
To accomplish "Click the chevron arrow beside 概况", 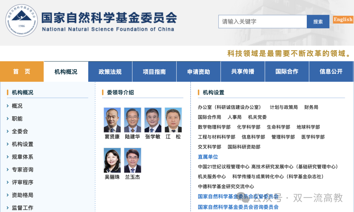I will pos(8,106).
